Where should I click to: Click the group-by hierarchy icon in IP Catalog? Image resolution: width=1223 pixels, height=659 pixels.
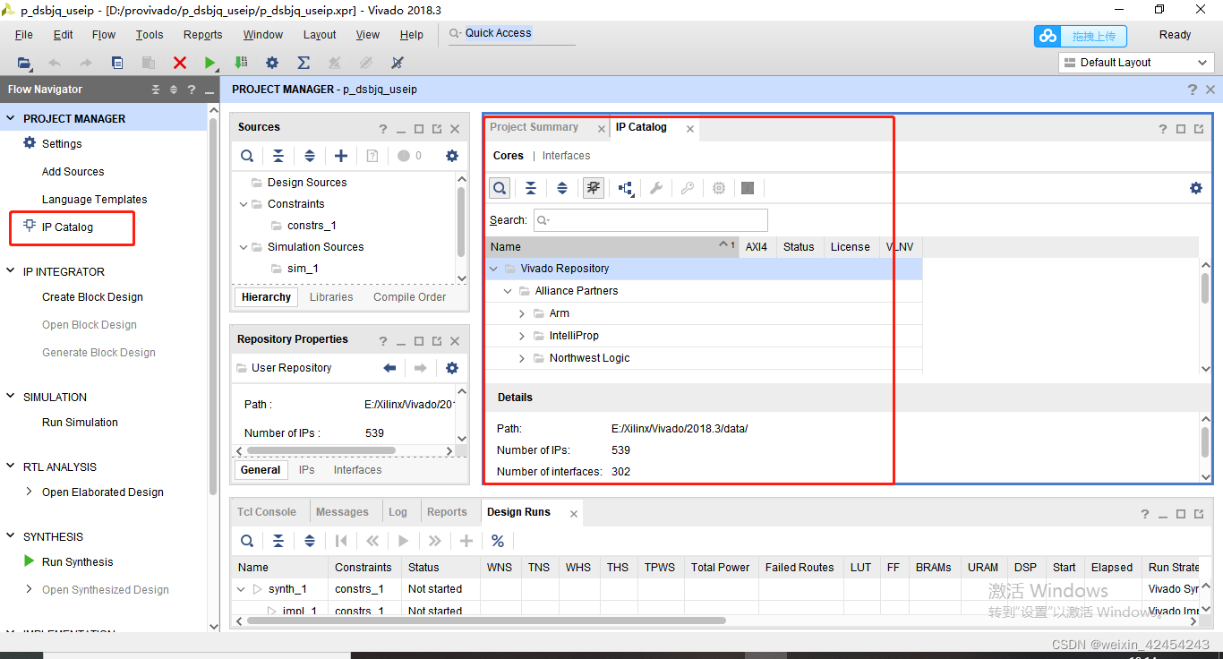coord(625,188)
